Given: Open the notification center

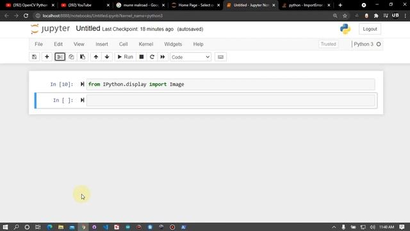Looking at the screenshot, I should click(x=402, y=227).
